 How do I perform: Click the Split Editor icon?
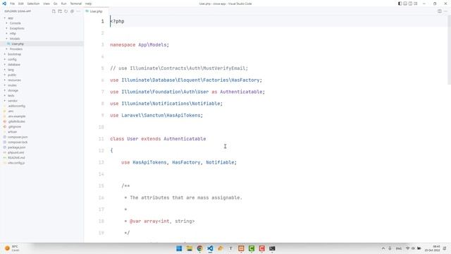click(x=440, y=11)
